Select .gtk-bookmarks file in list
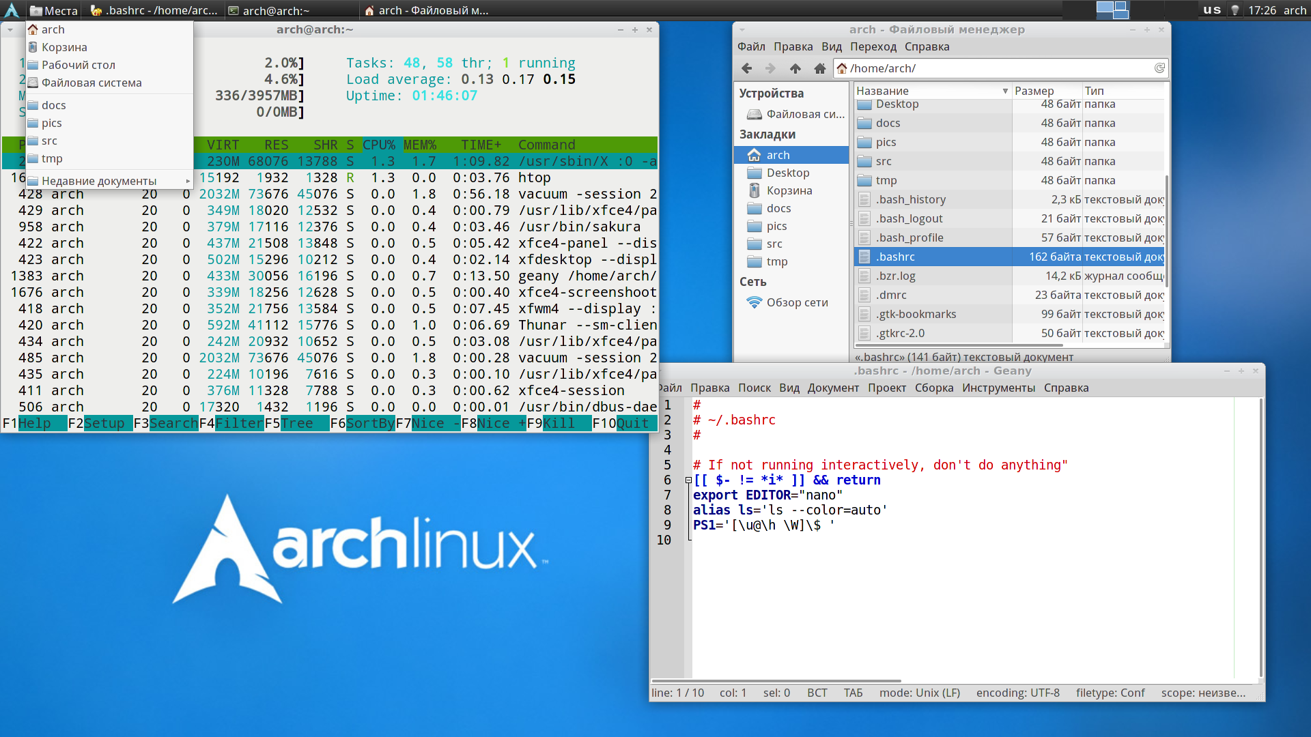The height and width of the screenshot is (737, 1311). (1009, 314)
